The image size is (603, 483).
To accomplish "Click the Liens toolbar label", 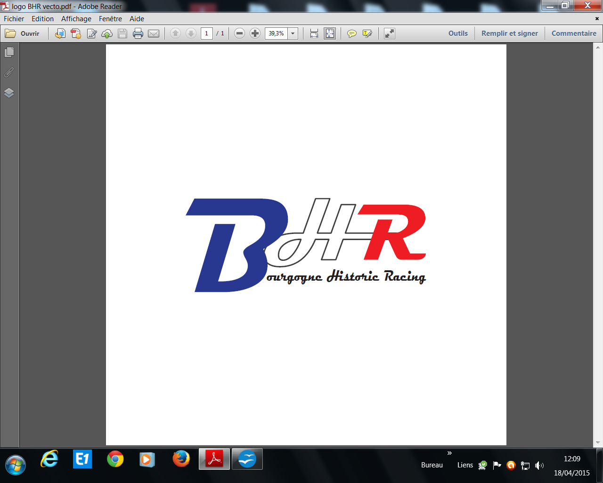I will [x=465, y=465].
